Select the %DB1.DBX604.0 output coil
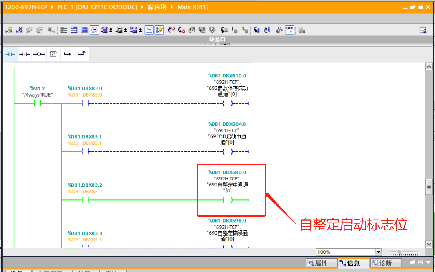The width and height of the screenshot is (435, 272). pos(228,152)
